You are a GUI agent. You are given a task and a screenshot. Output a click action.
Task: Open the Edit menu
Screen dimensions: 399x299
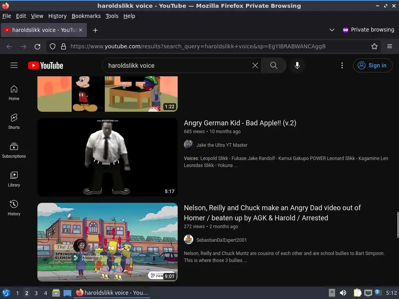click(21, 16)
